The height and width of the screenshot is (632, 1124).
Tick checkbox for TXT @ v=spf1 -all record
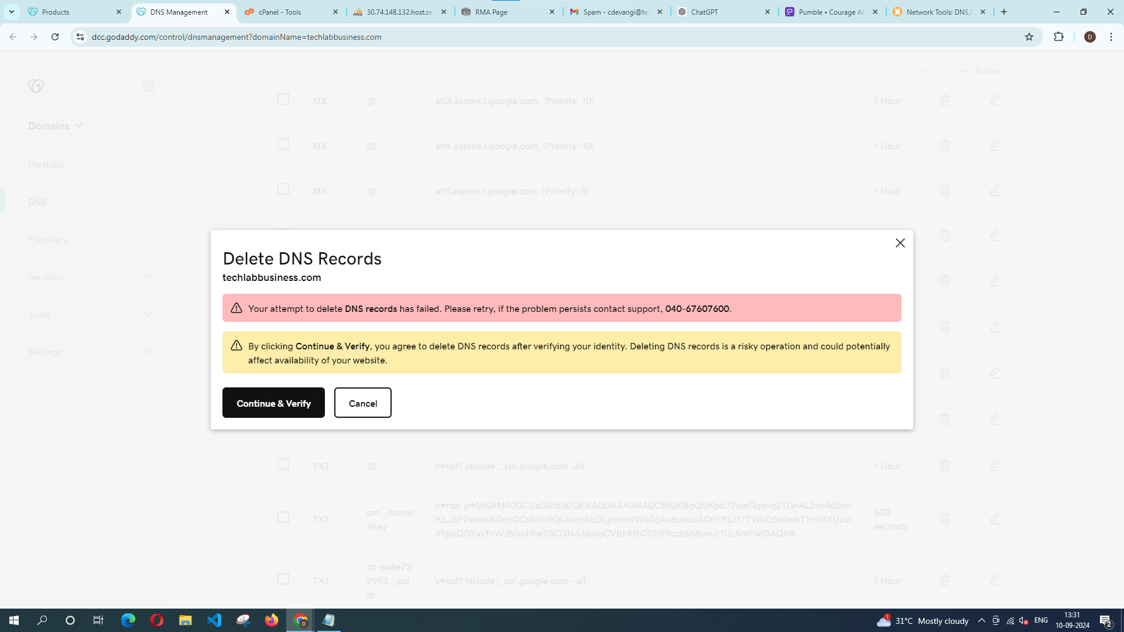[x=283, y=464]
